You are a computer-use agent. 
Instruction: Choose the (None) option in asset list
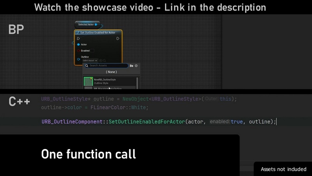click(x=111, y=72)
